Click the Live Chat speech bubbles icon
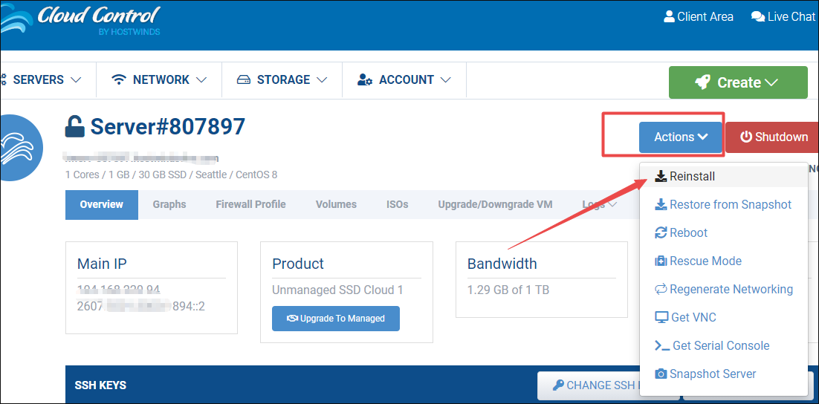Viewport: 819px width, 404px height. point(758,16)
